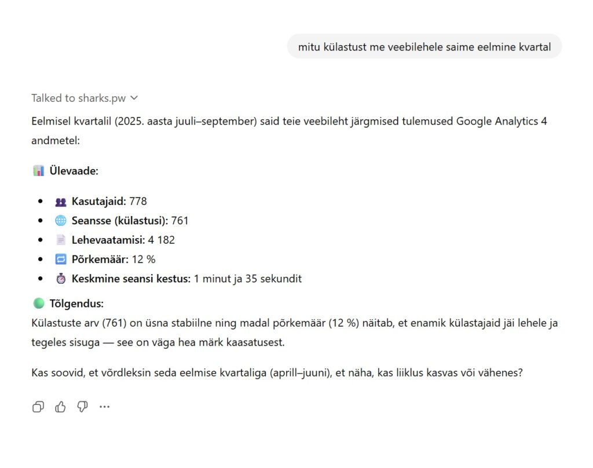Click the 'Seansse (külastusi)' label
593x468 pixels.
pos(120,221)
